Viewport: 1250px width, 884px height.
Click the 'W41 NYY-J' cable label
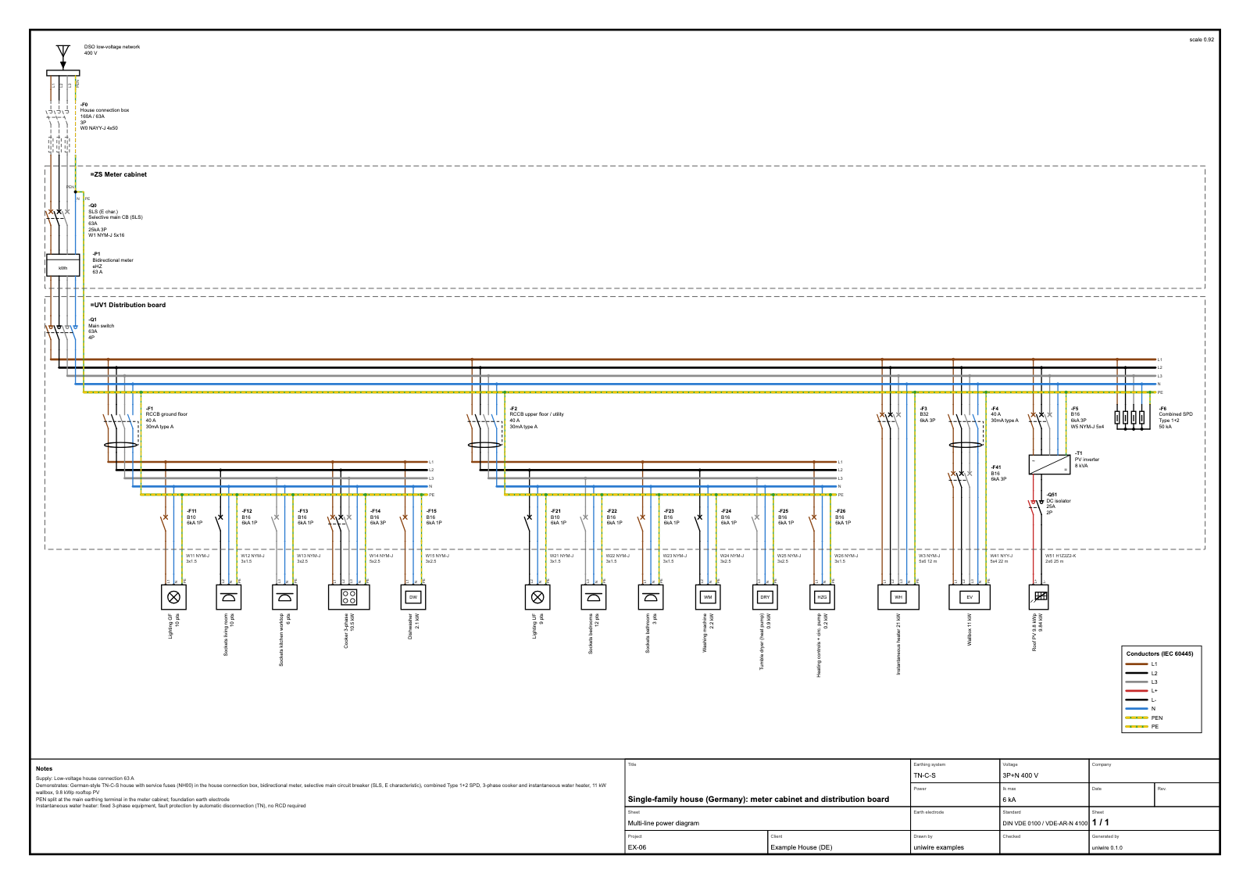tap(1001, 556)
